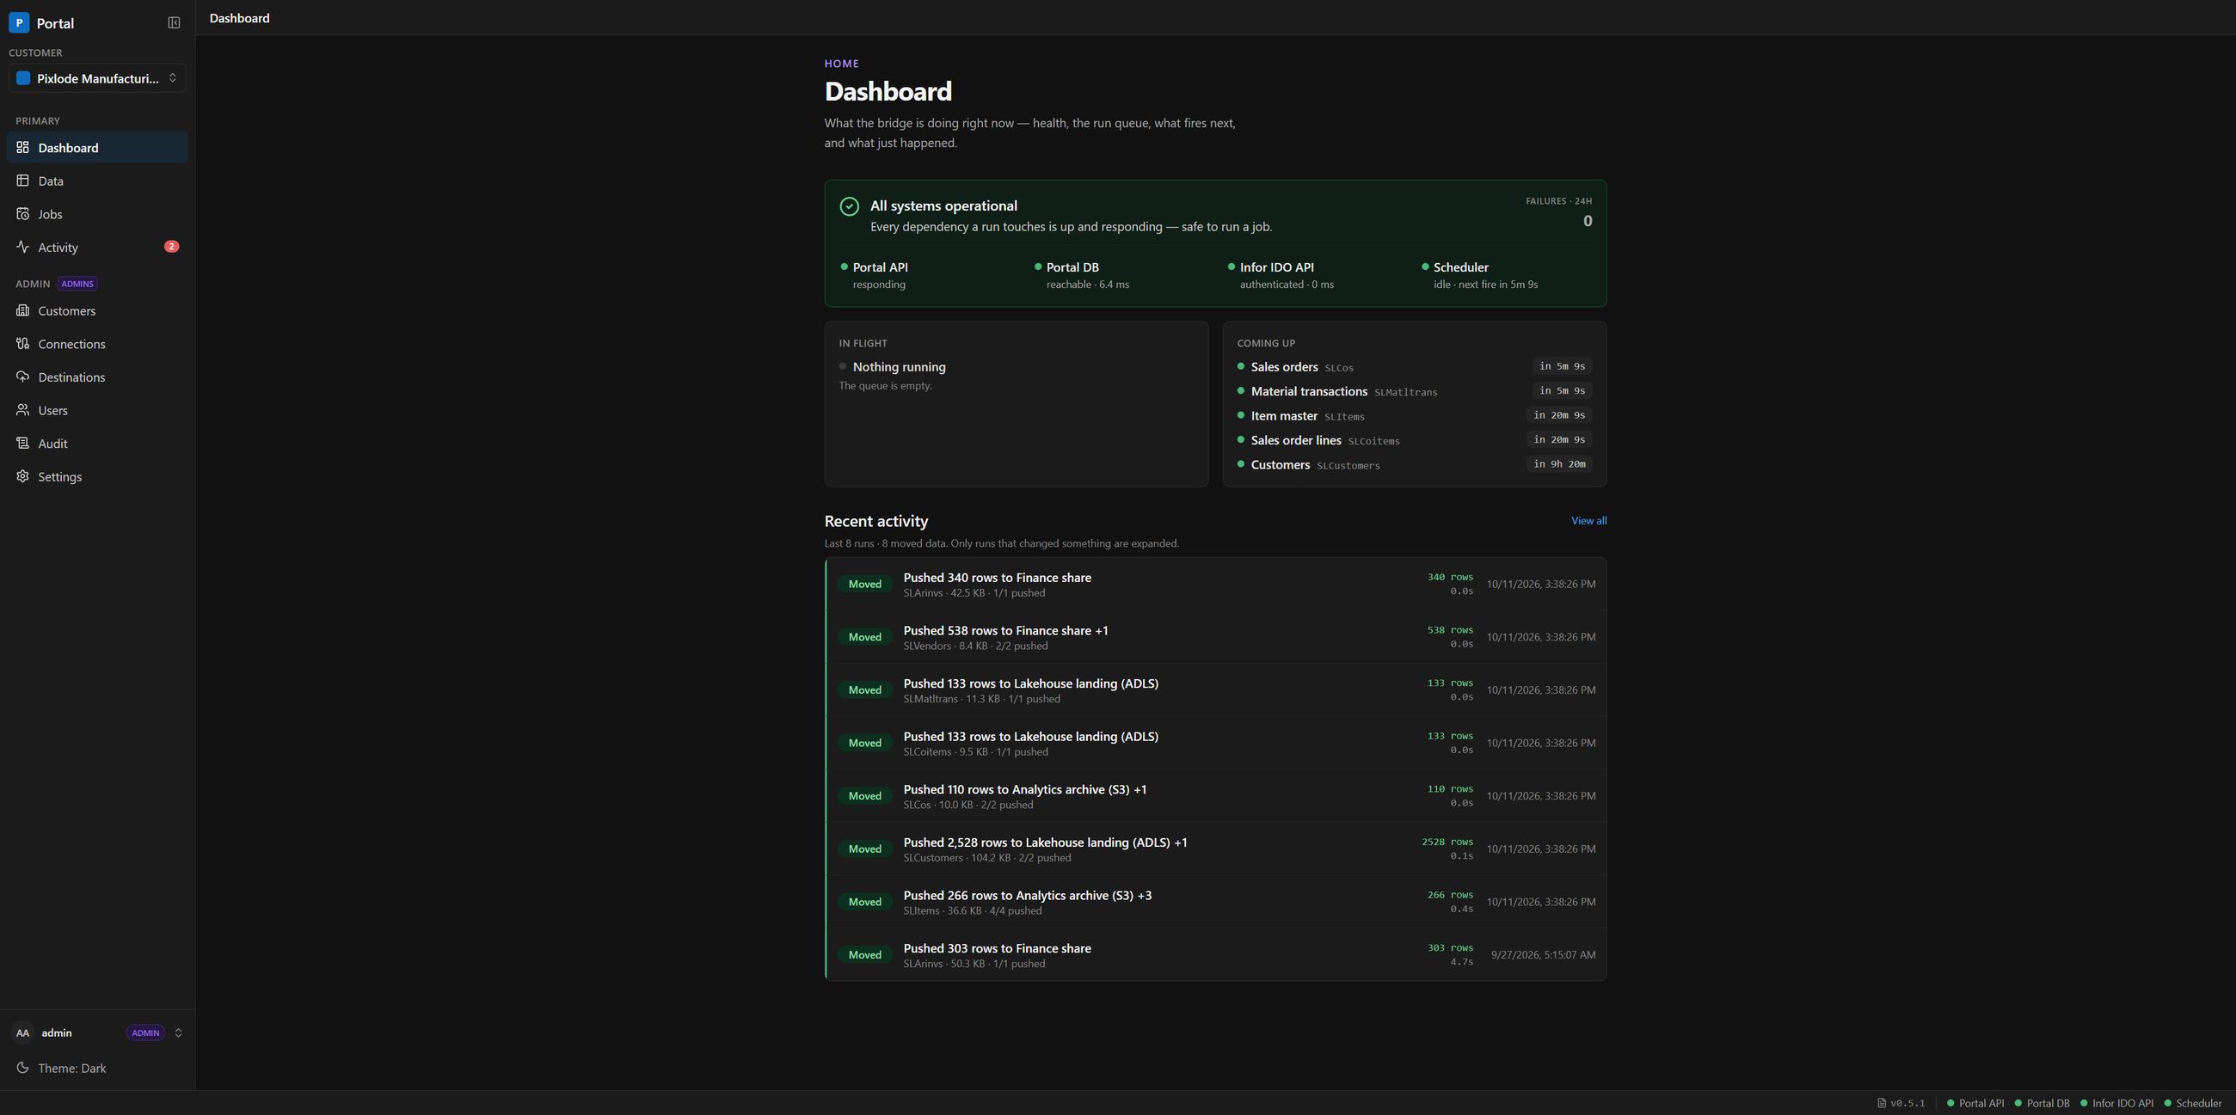Click Customers SLCustomers upcoming job
Viewport: 2236px width, 1115px height.
[1415, 464]
